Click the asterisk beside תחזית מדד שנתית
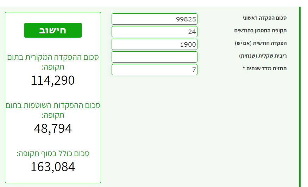 [244, 69]
